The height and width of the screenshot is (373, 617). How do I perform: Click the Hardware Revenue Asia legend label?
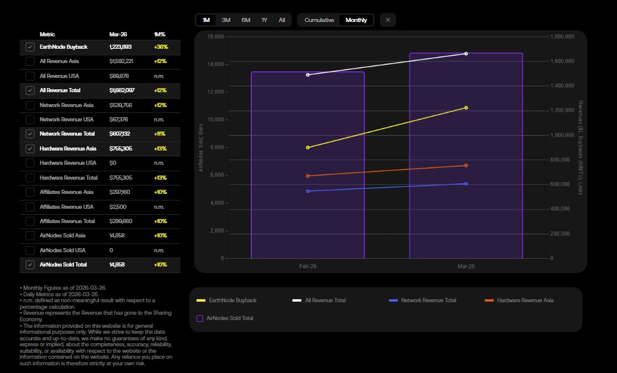click(x=525, y=300)
